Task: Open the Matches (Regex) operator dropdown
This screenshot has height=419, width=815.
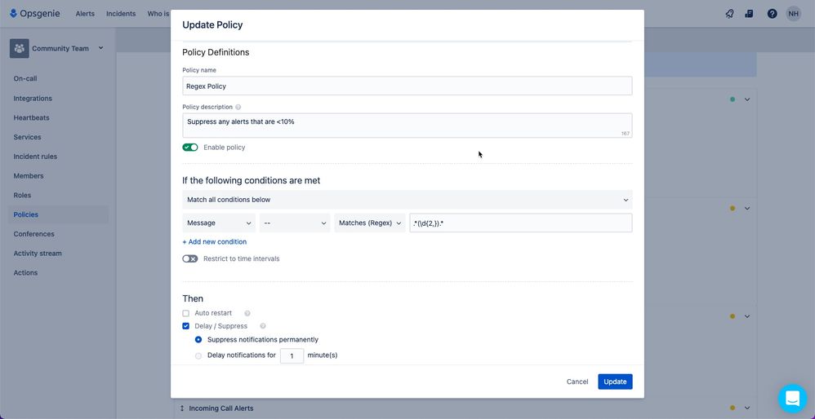Action: click(370, 223)
